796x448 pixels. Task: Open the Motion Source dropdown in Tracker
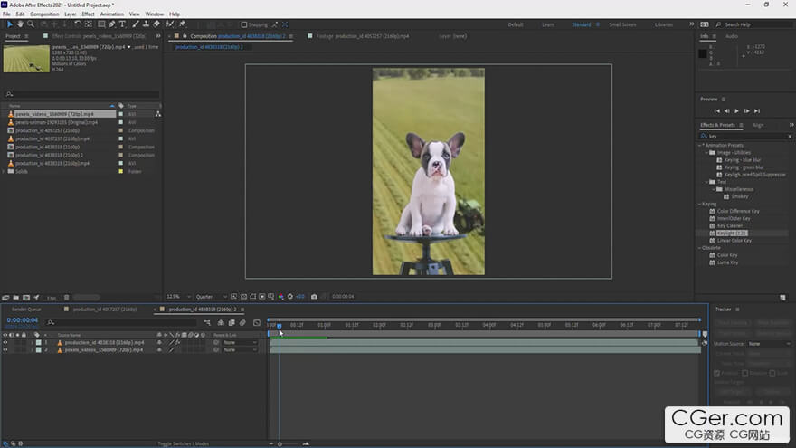pyautogui.click(x=769, y=344)
